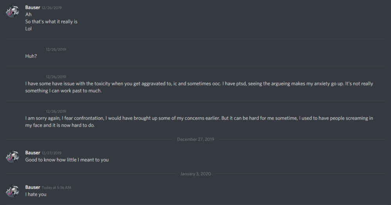Click the 'Lol' message text

click(29, 29)
